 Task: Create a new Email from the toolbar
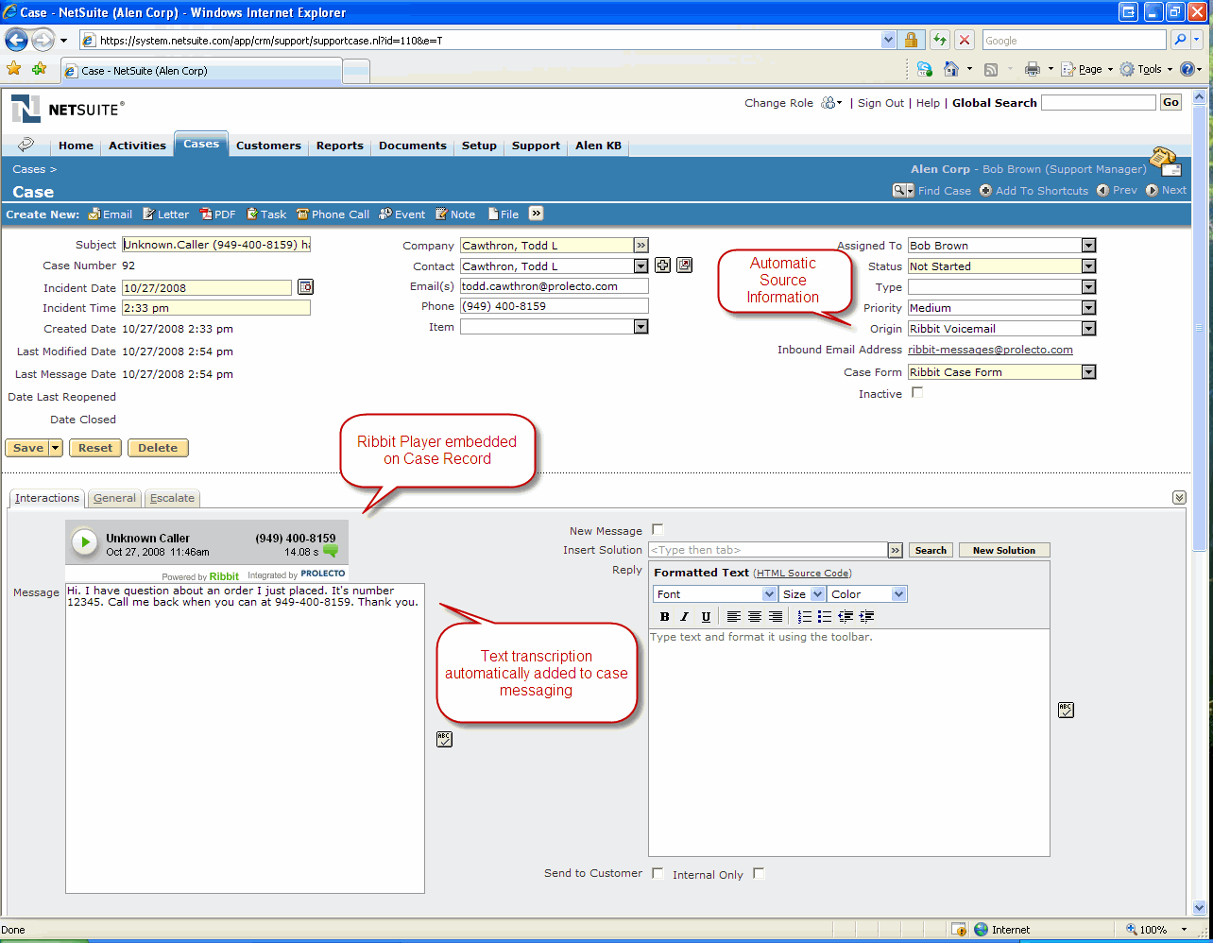pos(110,214)
